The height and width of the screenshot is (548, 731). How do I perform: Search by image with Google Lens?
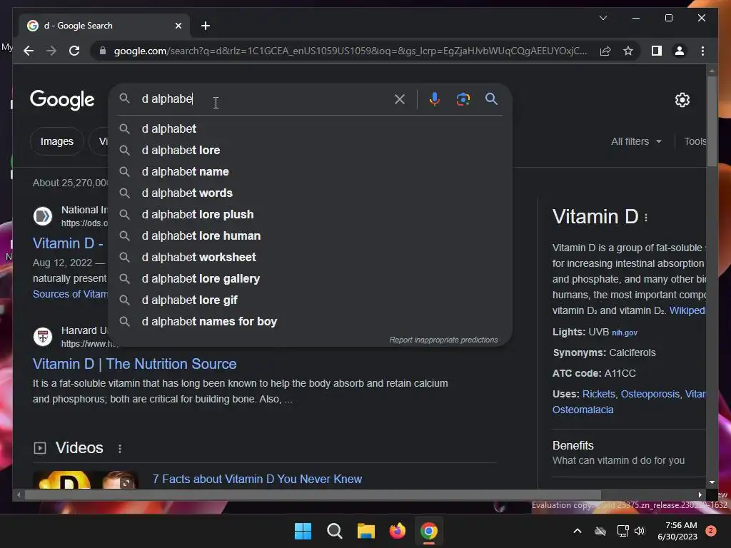pyautogui.click(x=463, y=98)
